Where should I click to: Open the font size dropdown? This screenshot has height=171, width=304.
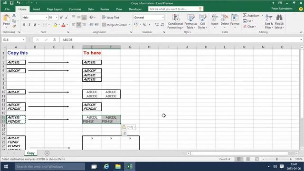[57, 18]
